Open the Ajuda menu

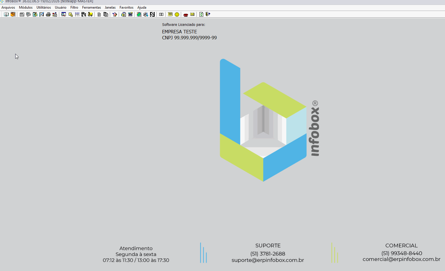pyautogui.click(x=142, y=7)
